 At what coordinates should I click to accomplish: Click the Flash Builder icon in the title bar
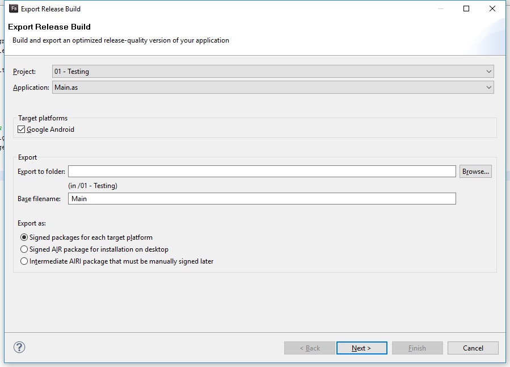click(14, 9)
